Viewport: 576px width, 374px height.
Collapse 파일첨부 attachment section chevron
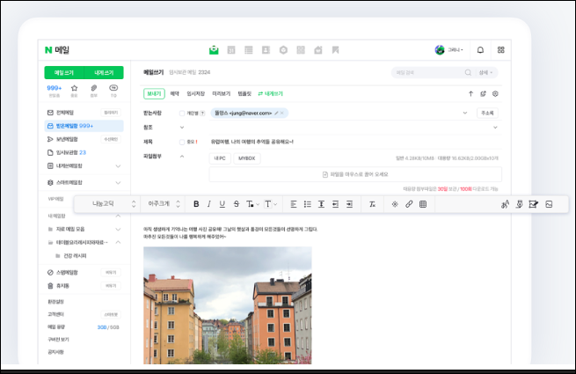tap(182, 157)
